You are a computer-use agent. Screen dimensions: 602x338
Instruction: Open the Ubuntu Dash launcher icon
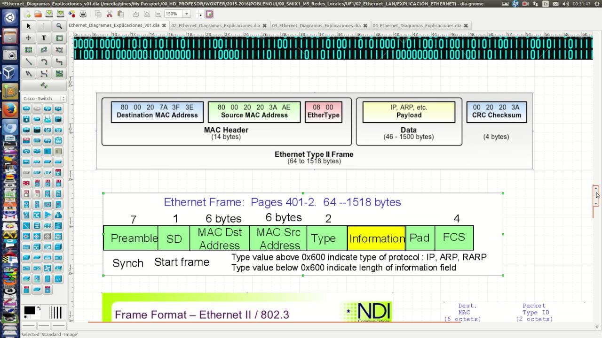(10, 18)
